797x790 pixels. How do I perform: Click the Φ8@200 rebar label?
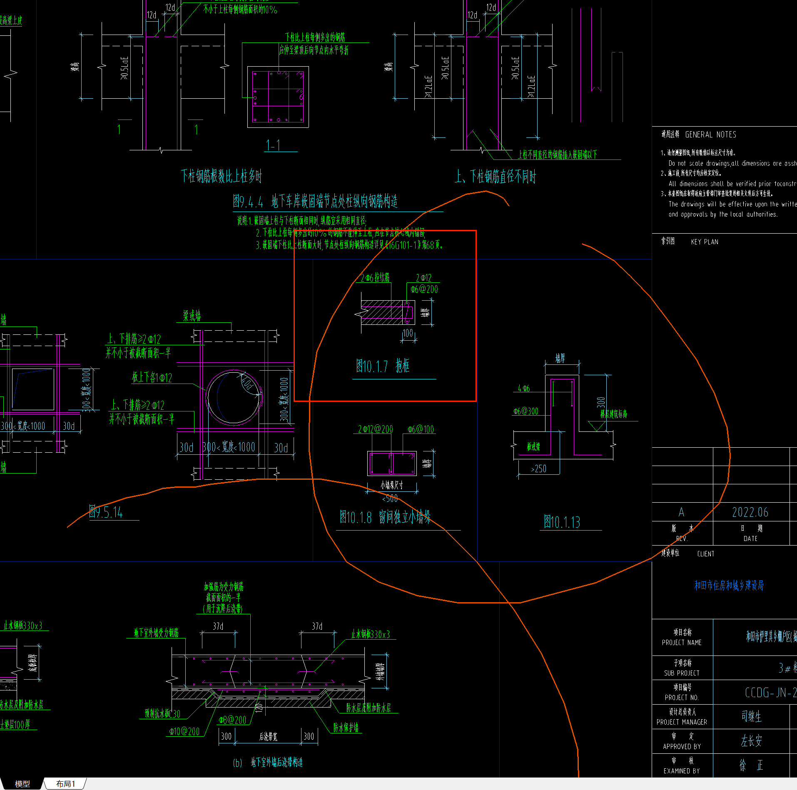[x=232, y=720]
